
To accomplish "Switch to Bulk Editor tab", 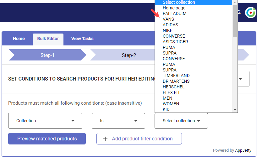I will click(x=48, y=39).
